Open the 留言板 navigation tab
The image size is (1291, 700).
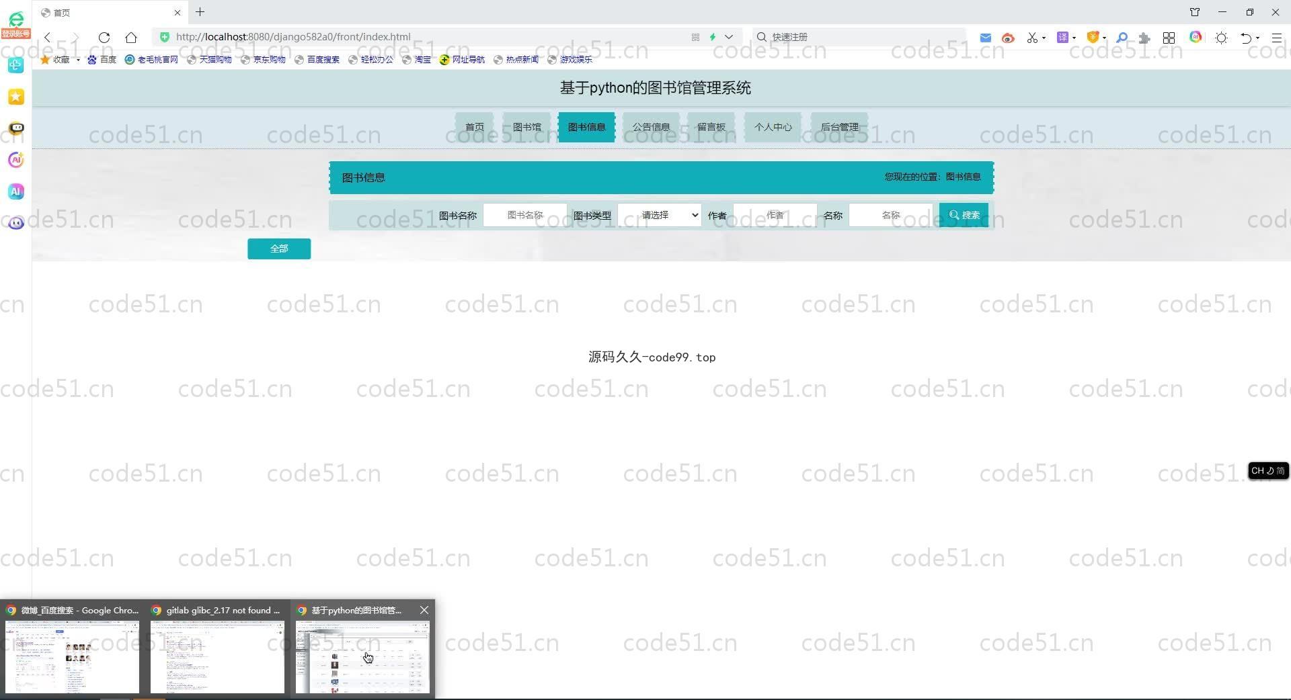point(711,127)
